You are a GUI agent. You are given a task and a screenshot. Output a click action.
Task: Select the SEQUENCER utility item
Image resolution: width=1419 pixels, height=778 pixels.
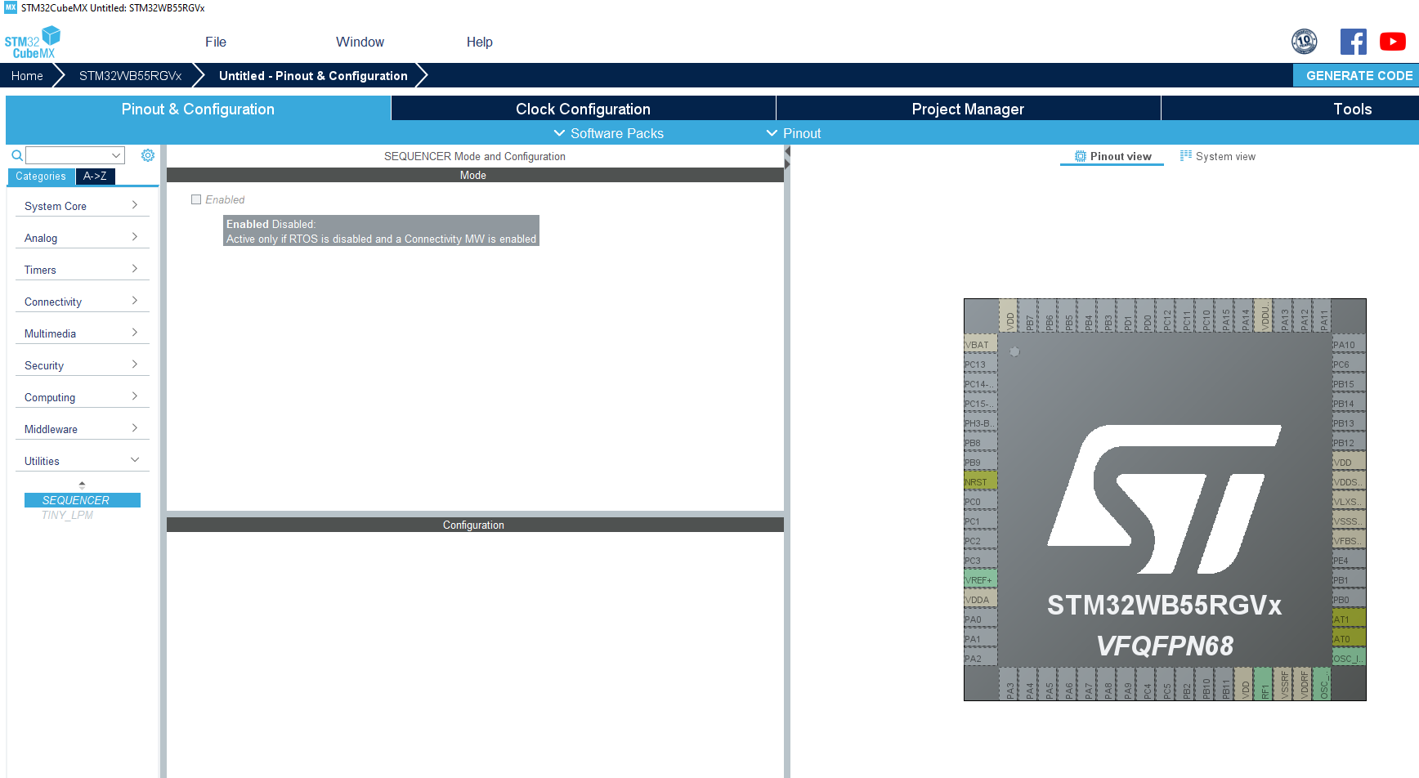click(82, 500)
